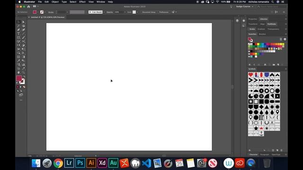
Task: Select the Zoom tool
Action: coord(23,72)
